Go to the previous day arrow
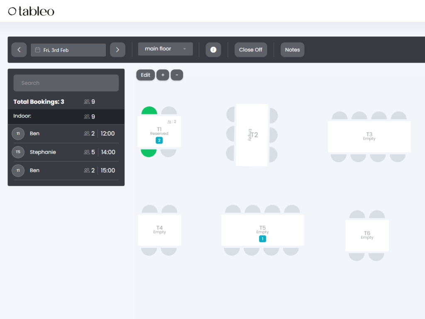Screen dimensions: 425x319 point(19,50)
